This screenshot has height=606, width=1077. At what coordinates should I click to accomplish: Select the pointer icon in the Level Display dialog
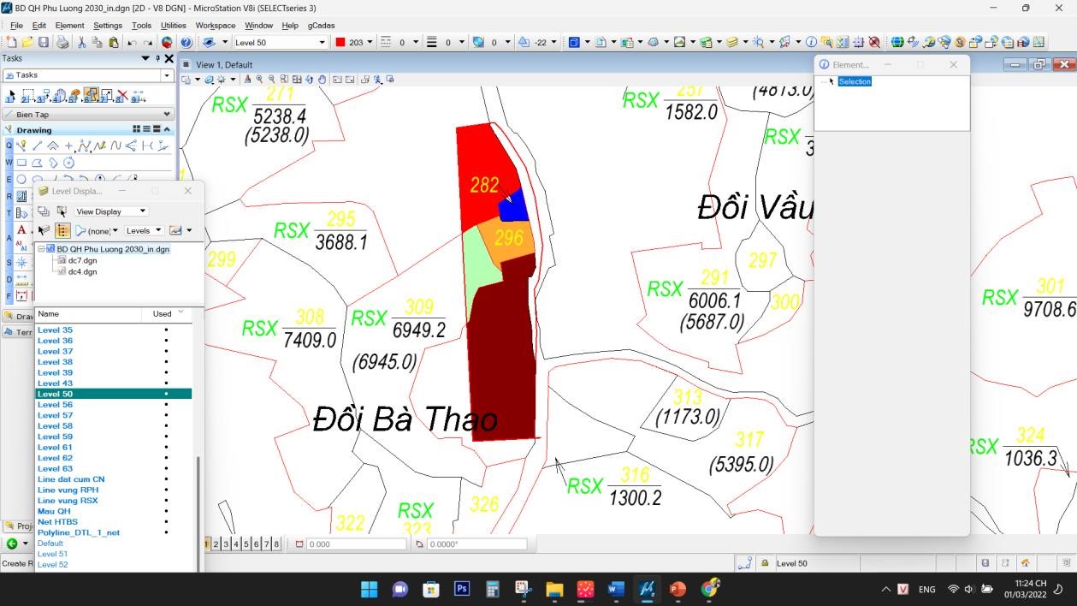click(44, 229)
